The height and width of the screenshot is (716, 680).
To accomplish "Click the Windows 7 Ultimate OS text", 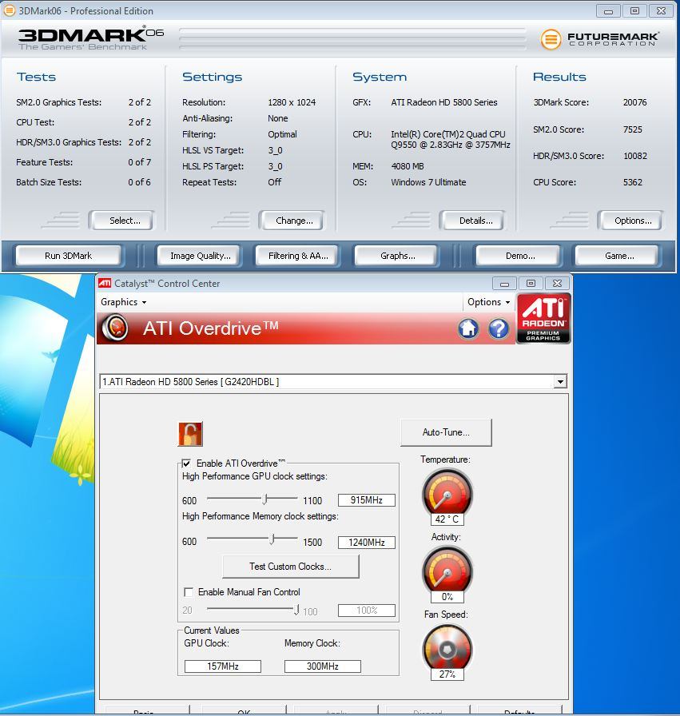I will pyautogui.click(x=428, y=182).
